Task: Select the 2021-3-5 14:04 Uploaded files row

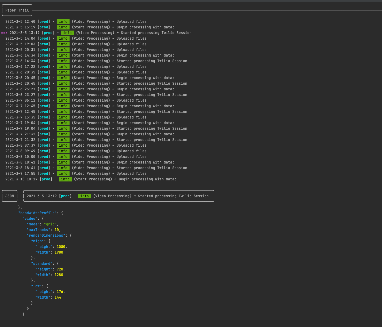Action: click(76, 38)
